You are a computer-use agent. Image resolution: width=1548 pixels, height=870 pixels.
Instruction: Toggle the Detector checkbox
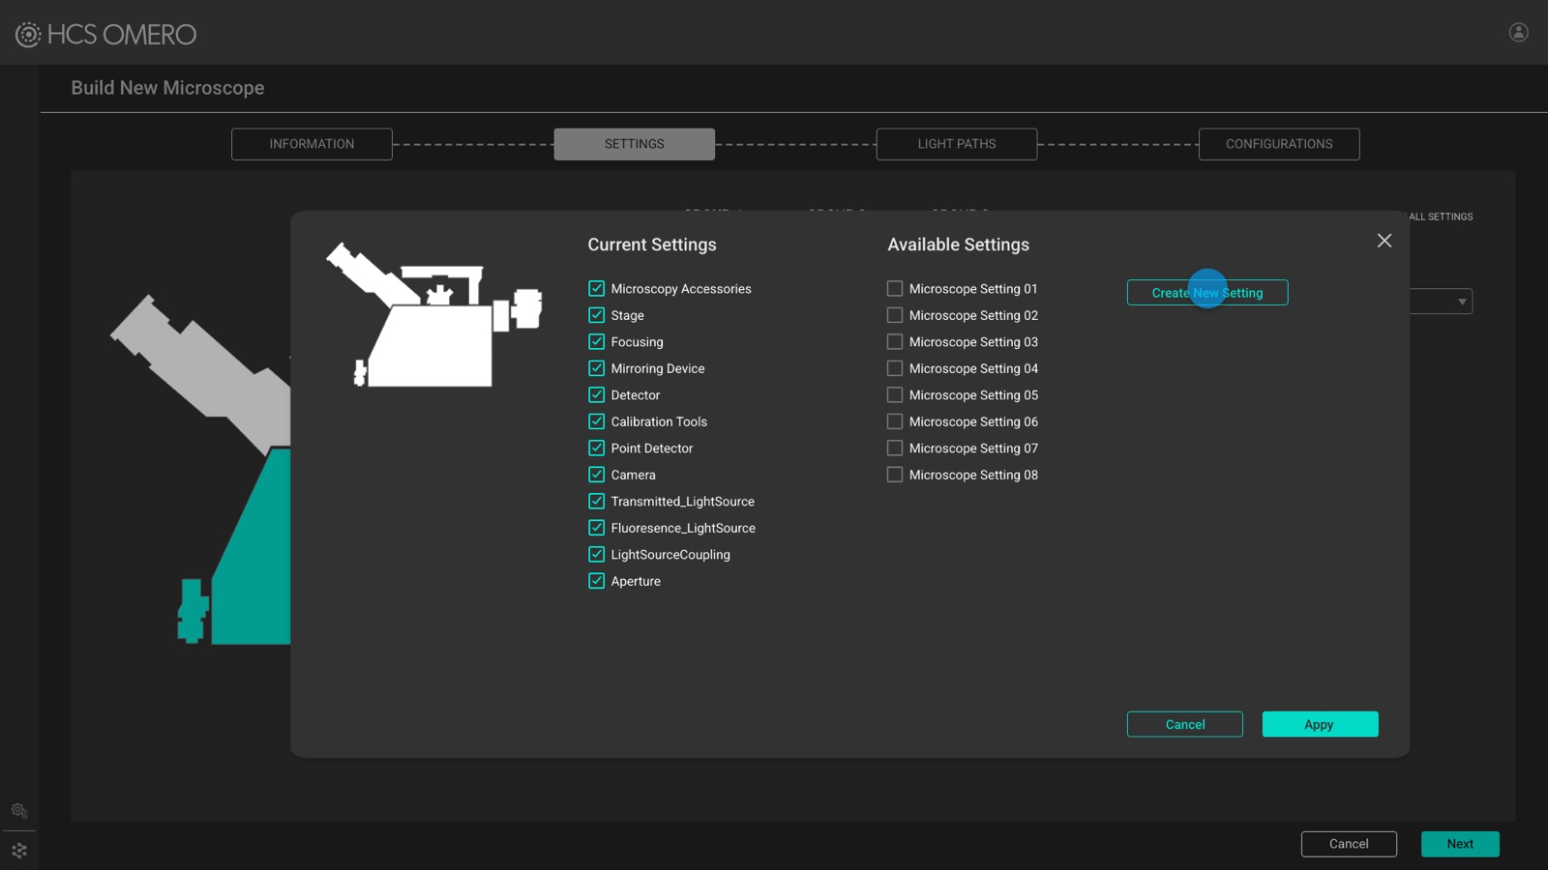[596, 395]
